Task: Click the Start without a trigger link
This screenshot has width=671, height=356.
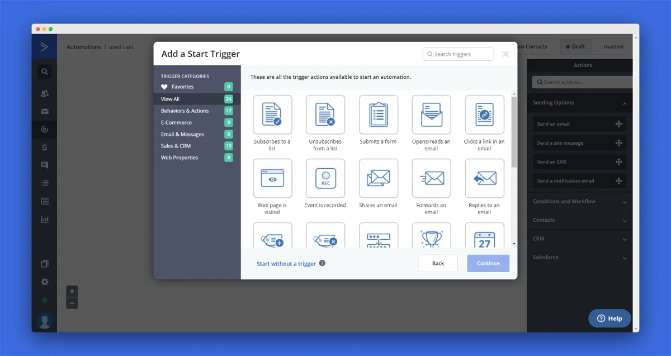Action: click(x=286, y=264)
